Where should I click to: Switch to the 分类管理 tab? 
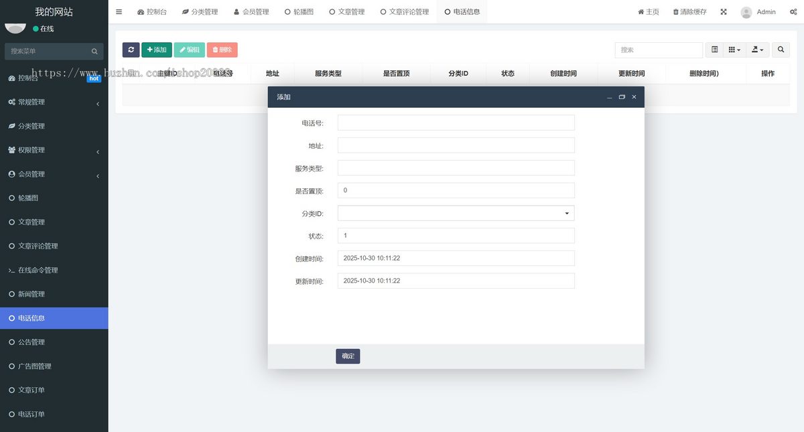[200, 11]
